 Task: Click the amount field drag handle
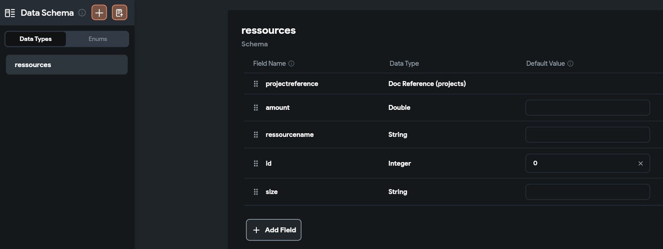[256, 108]
